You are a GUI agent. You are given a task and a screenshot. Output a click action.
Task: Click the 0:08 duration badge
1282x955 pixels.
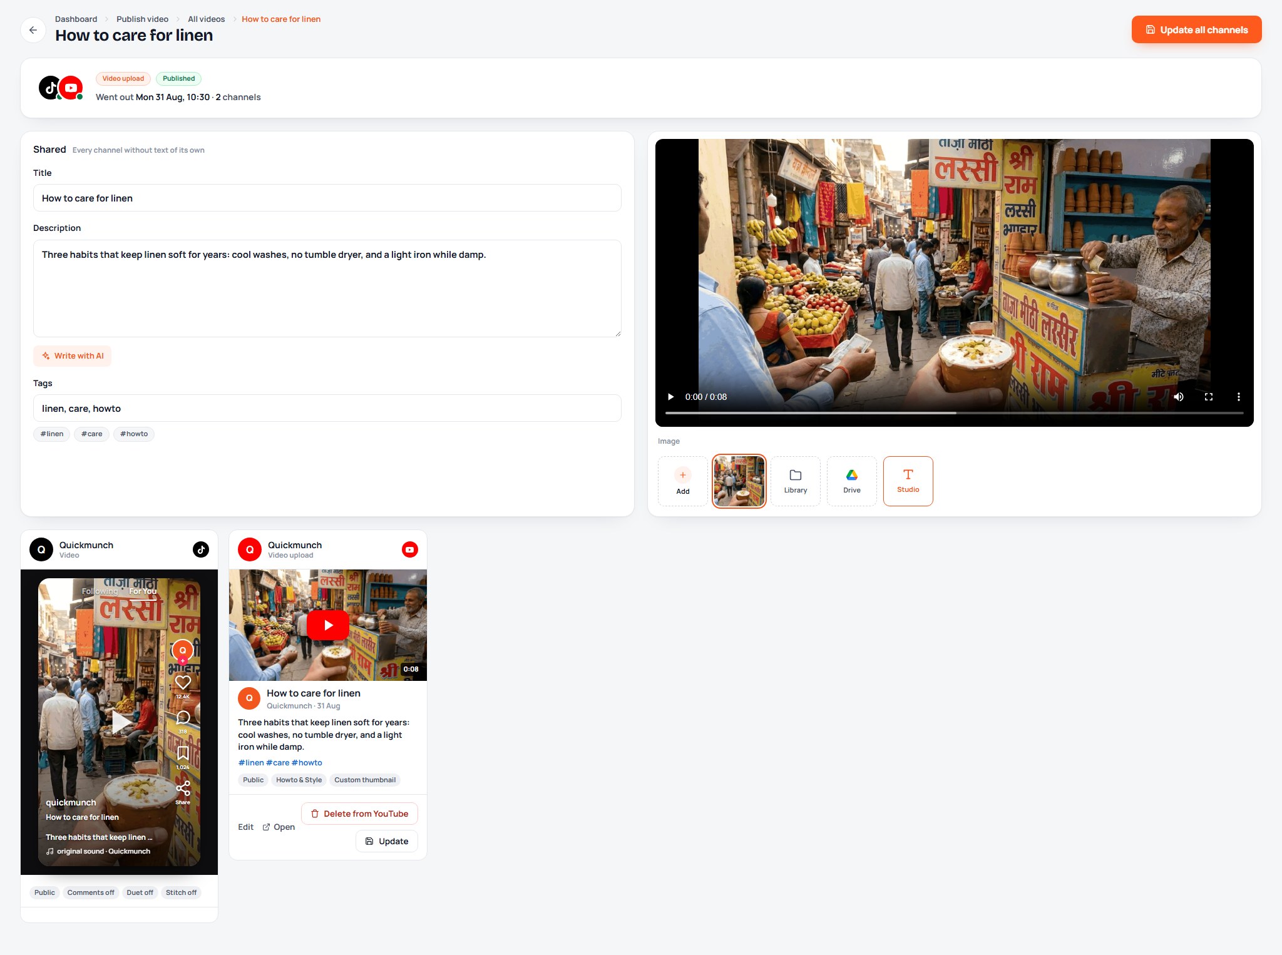(411, 669)
